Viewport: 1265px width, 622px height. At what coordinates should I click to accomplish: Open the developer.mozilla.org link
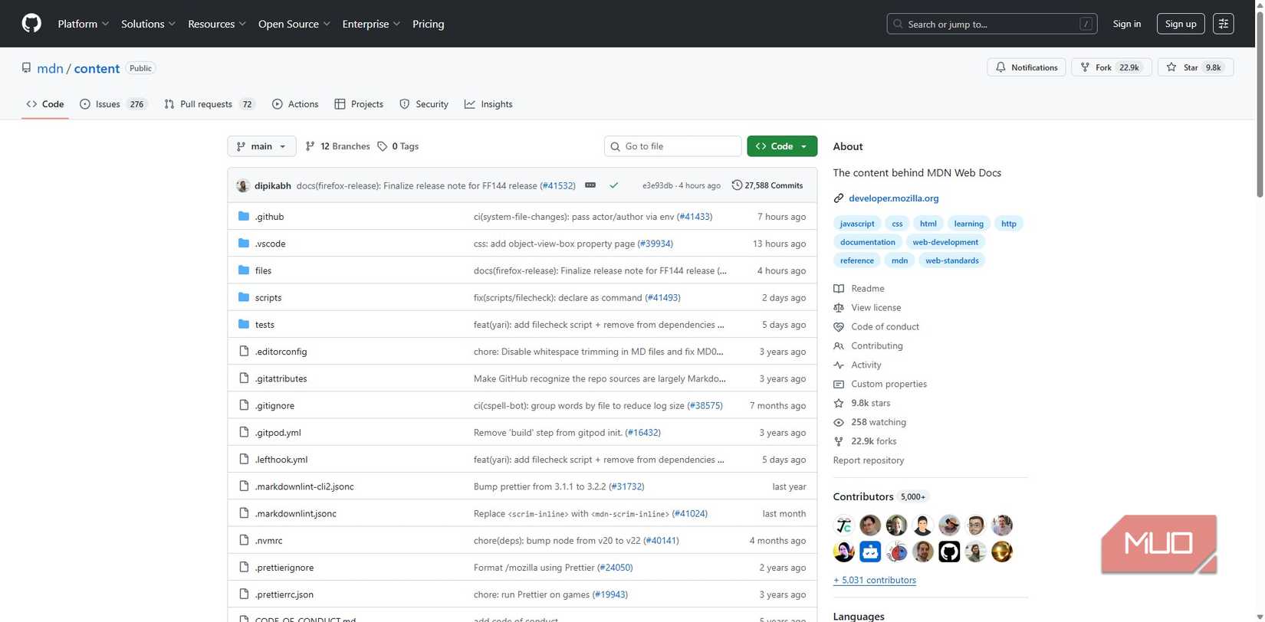894,198
